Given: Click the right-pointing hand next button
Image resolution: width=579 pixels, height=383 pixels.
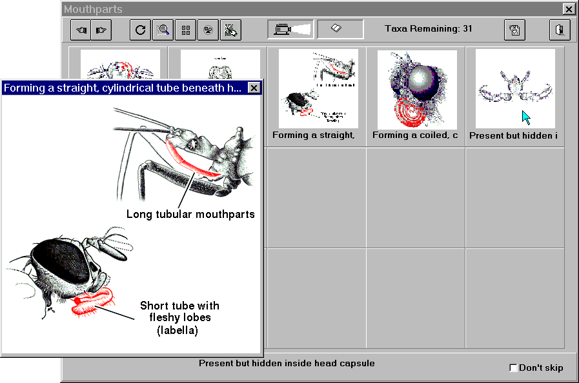Looking at the screenshot, I should pyautogui.click(x=101, y=30).
